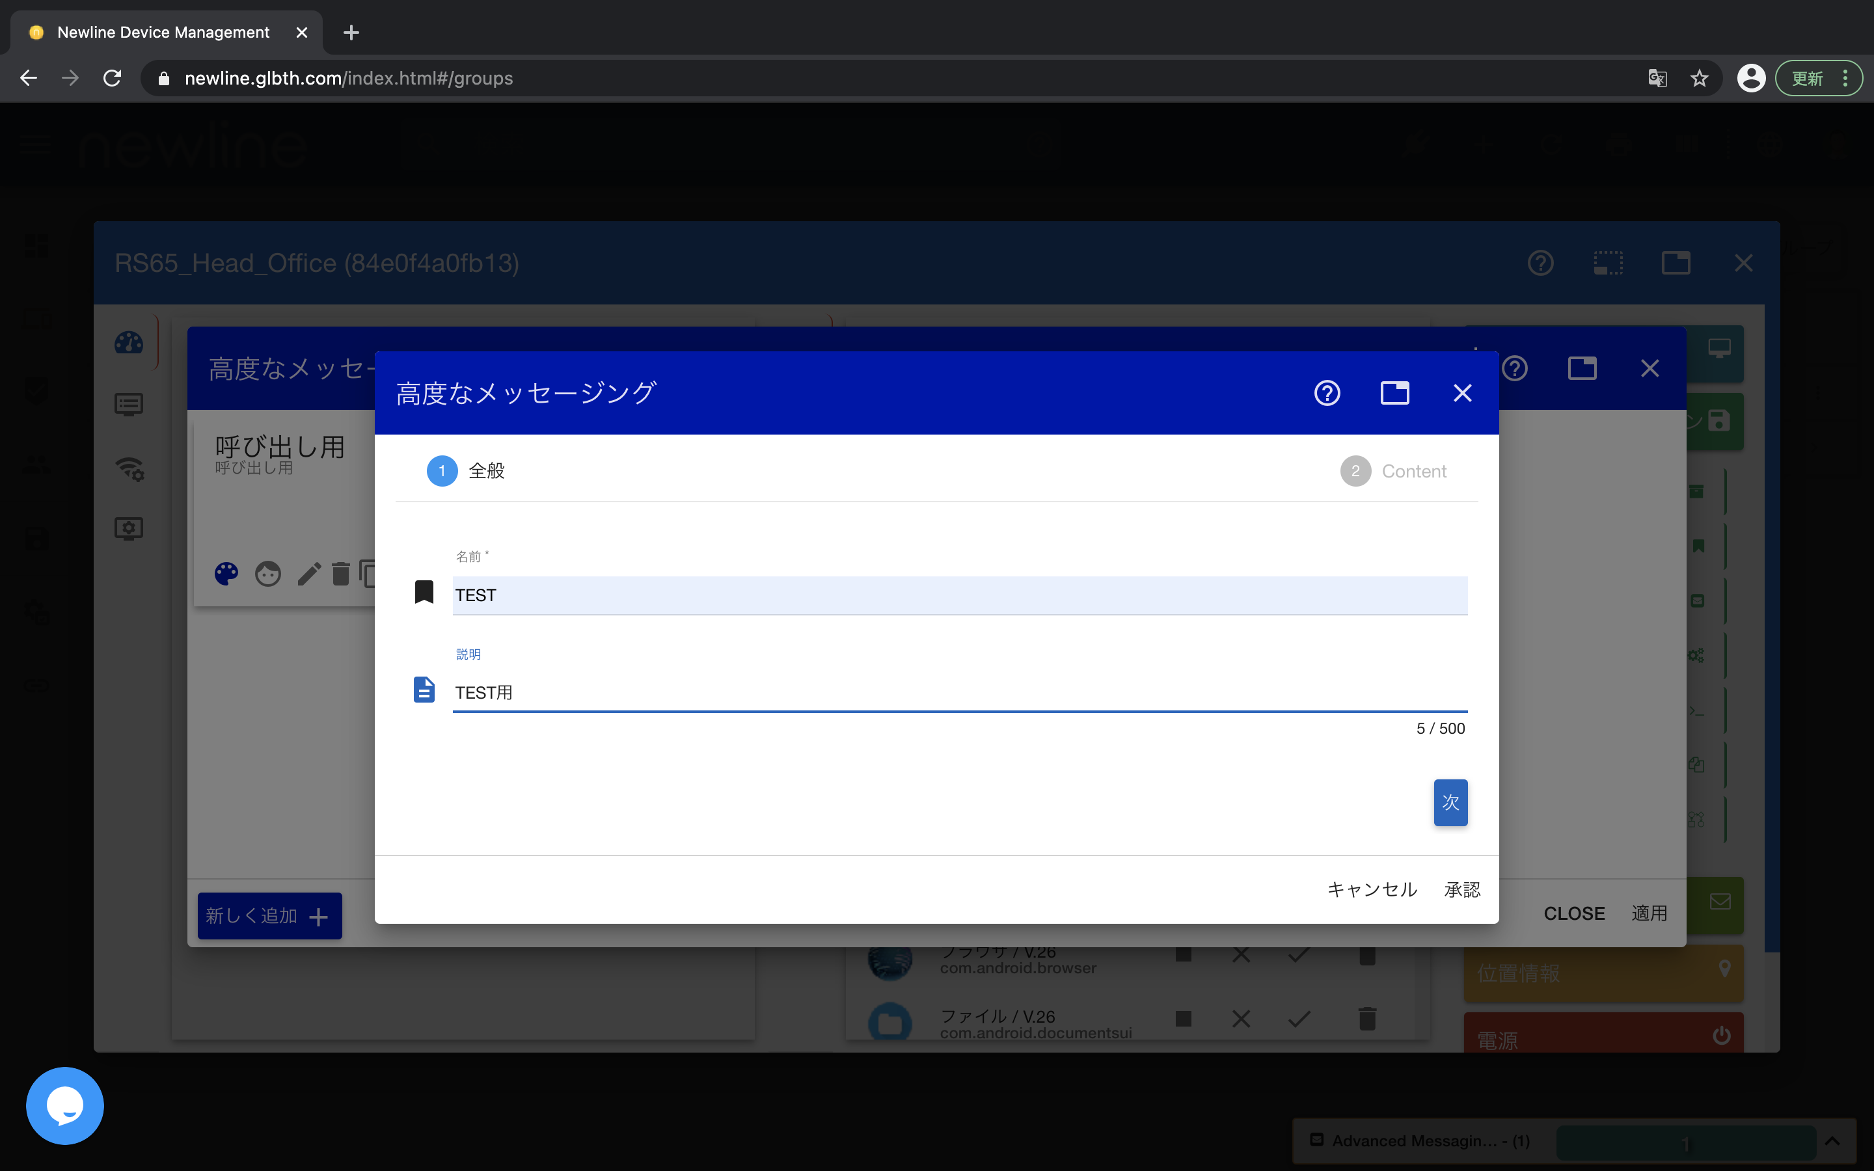Open a new browser tab

pos(351,33)
